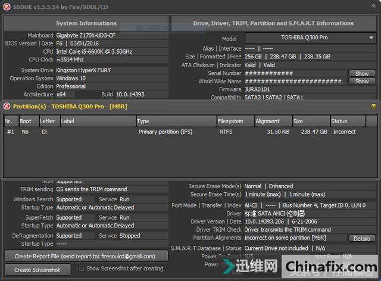The height and width of the screenshot is (281, 381).
Task: Sort partitions by Boot column
Action: point(29,121)
